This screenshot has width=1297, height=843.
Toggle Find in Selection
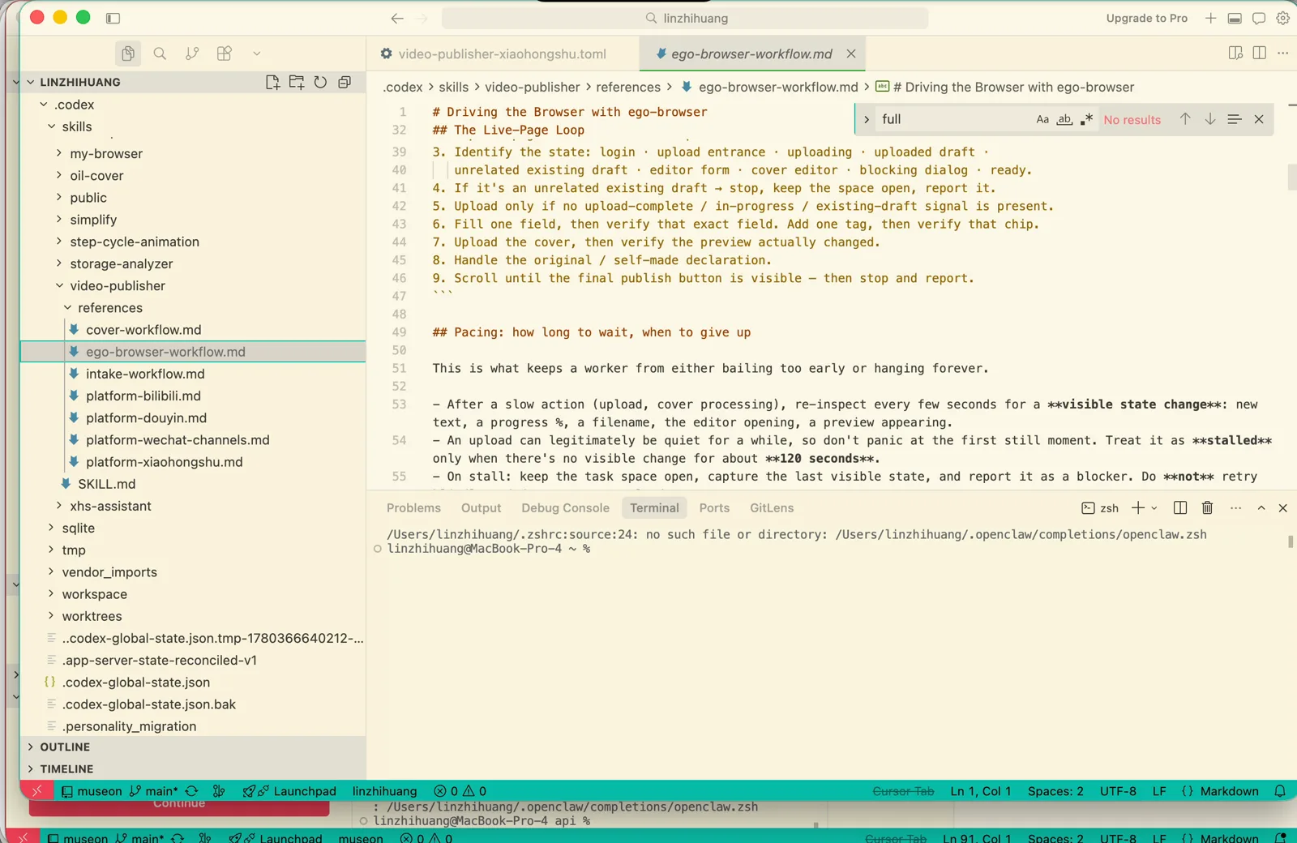tap(1234, 119)
